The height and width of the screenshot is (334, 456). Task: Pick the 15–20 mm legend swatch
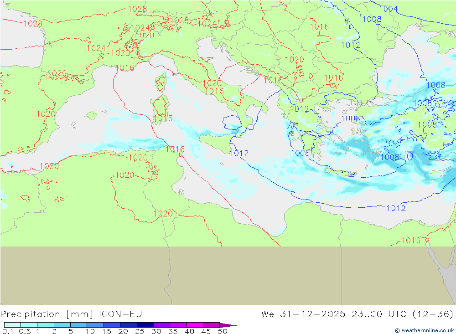click(x=112, y=325)
